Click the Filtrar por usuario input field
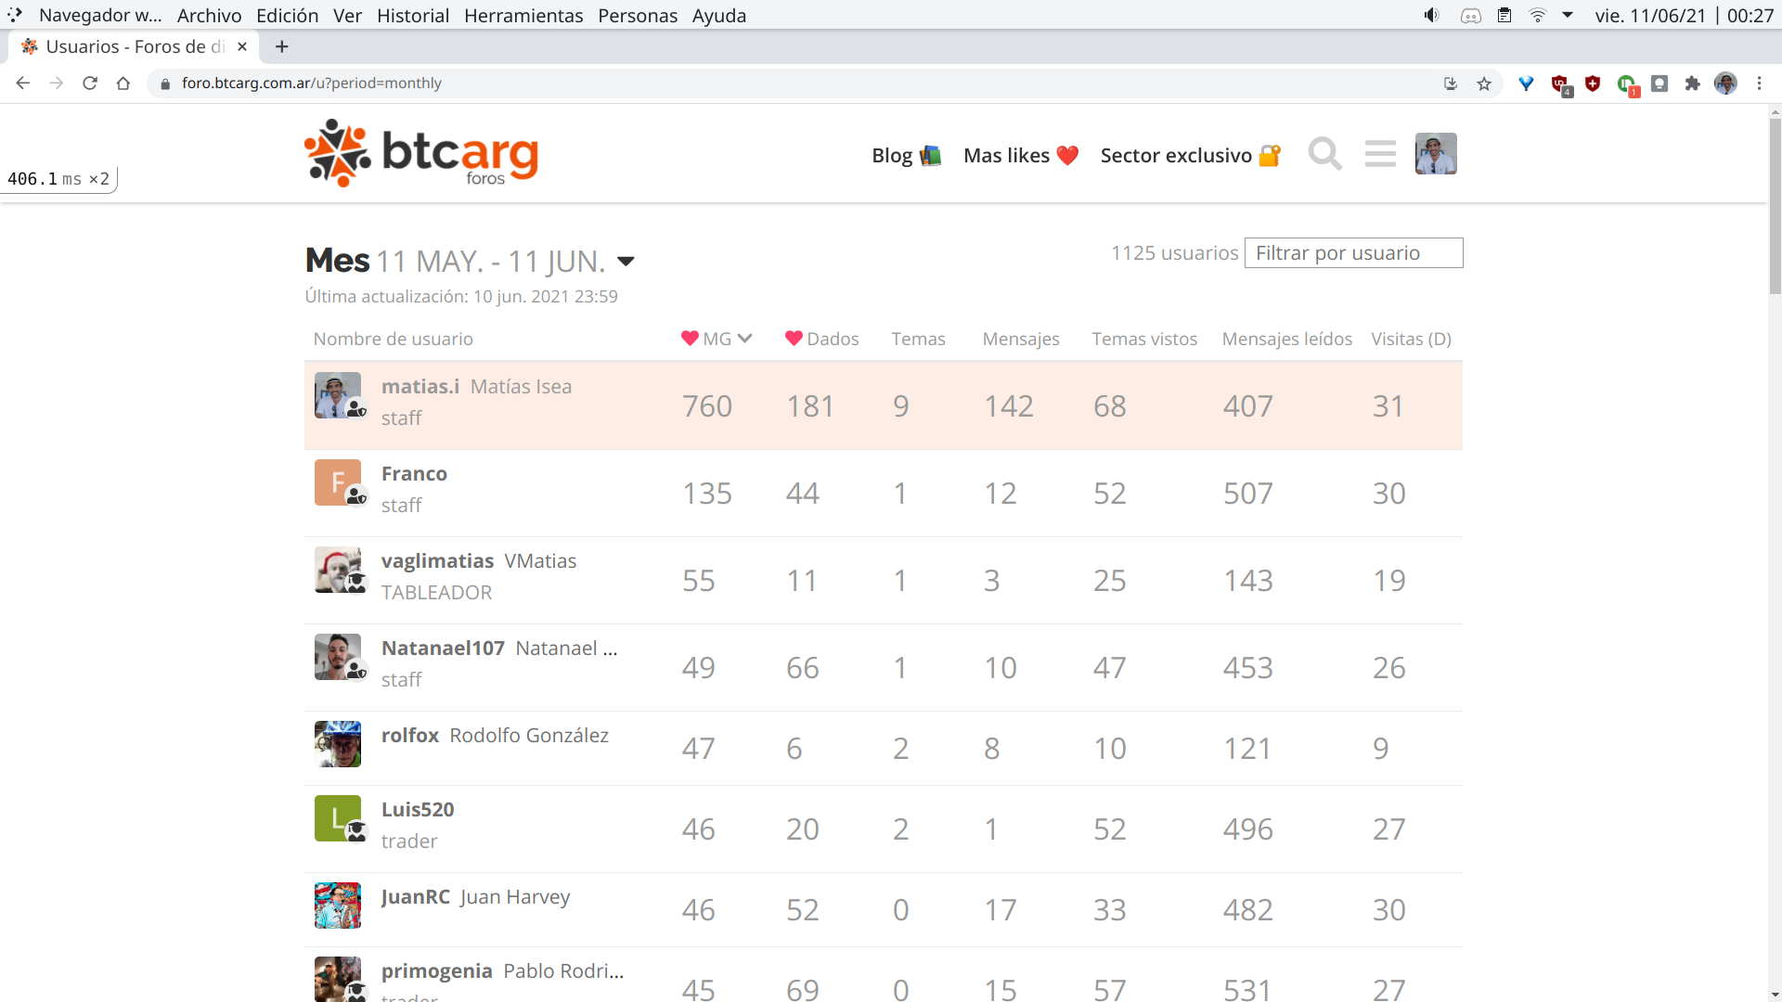The image size is (1782, 1002). [1352, 253]
